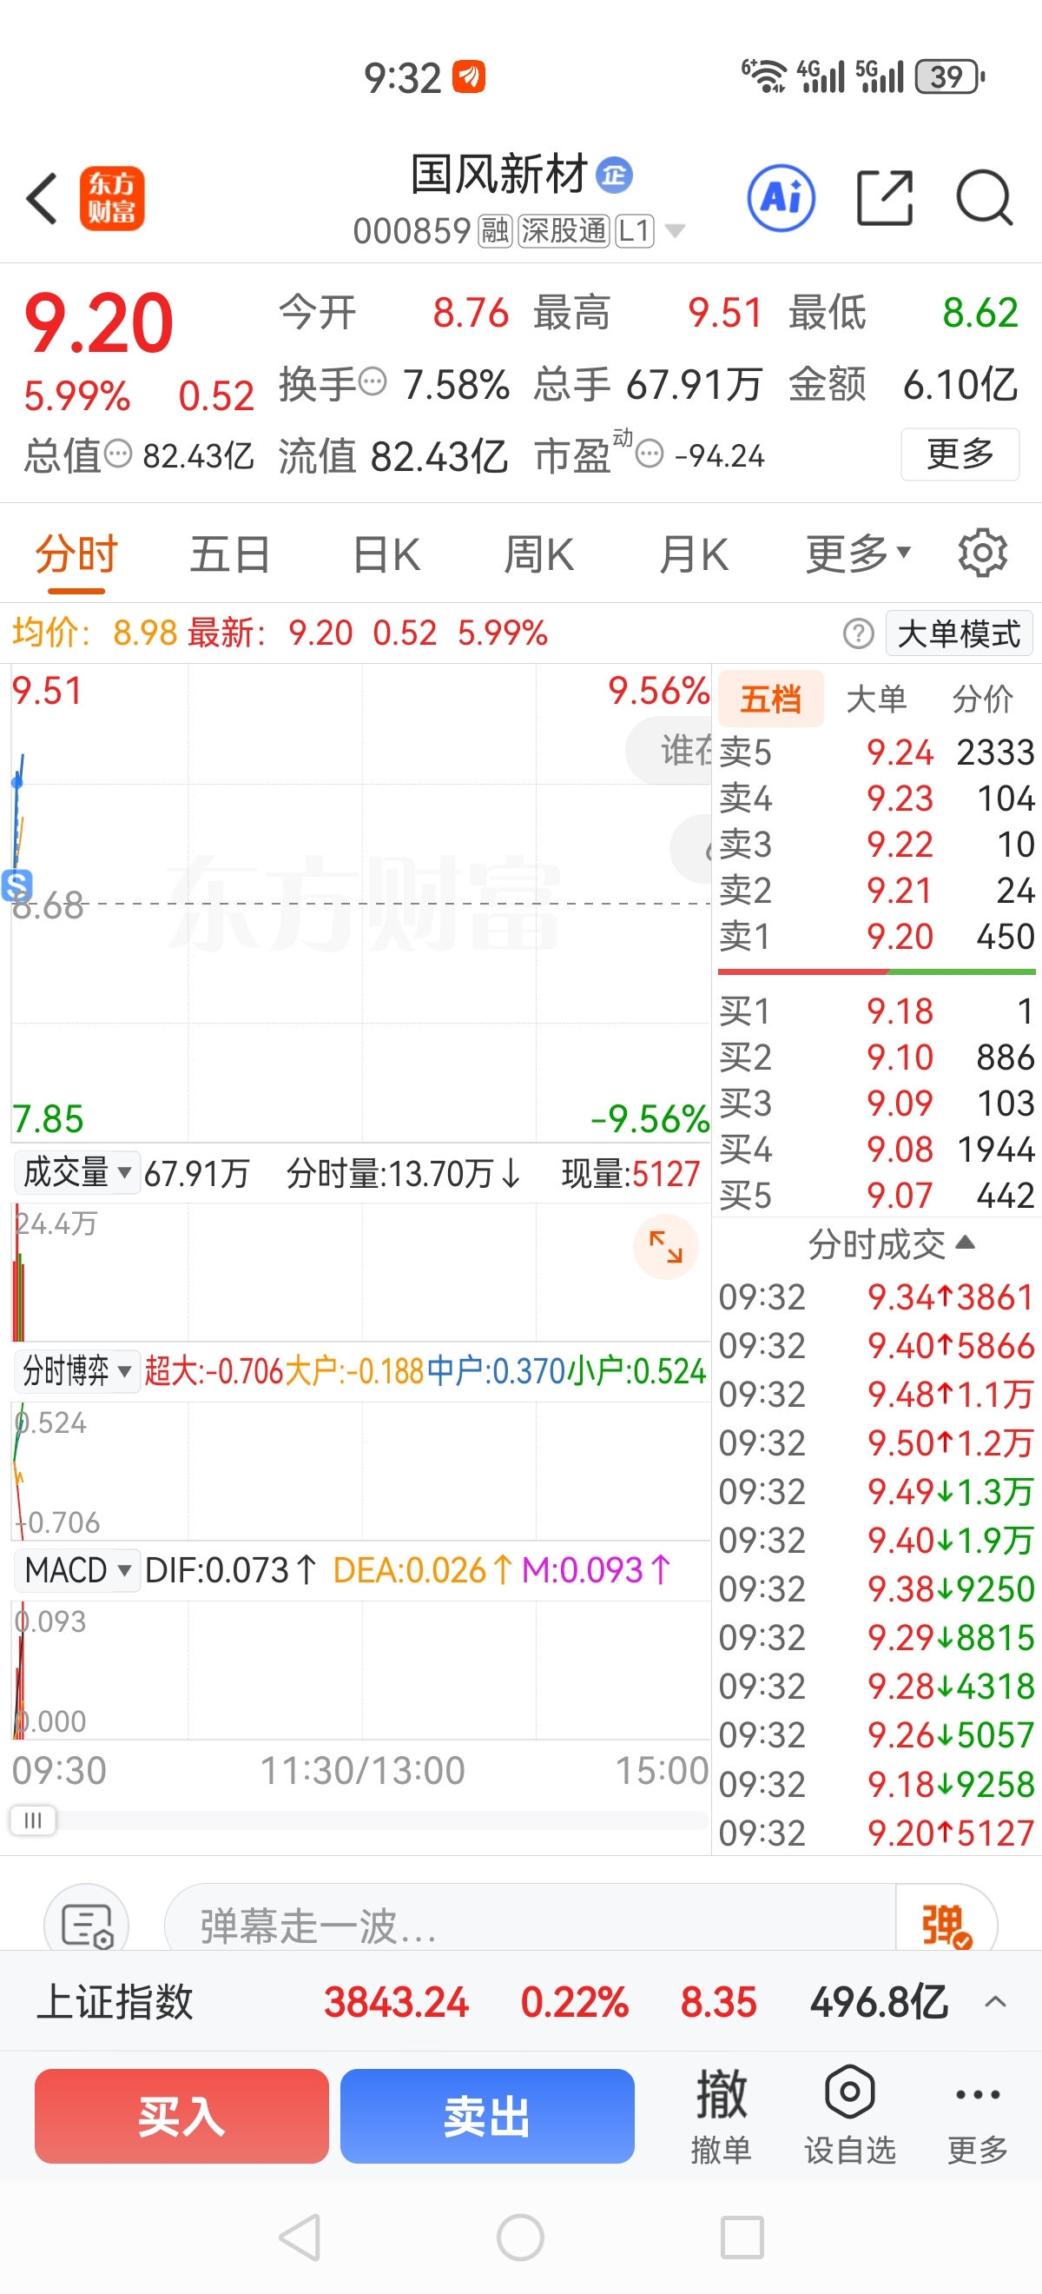Select the 分时 chart tab
This screenshot has height=2294, width=1042.
coord(76,554)
